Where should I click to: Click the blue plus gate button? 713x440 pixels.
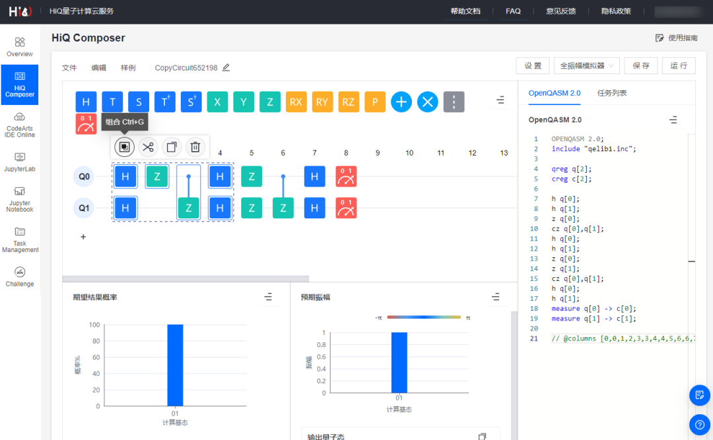[x=401, y=102]
